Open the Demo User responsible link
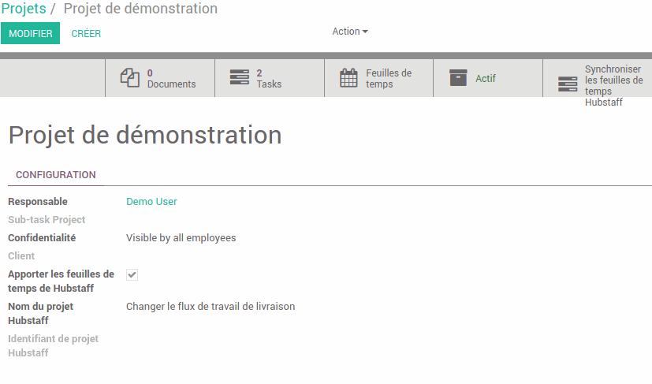652x384 pixels. (151, 201)
